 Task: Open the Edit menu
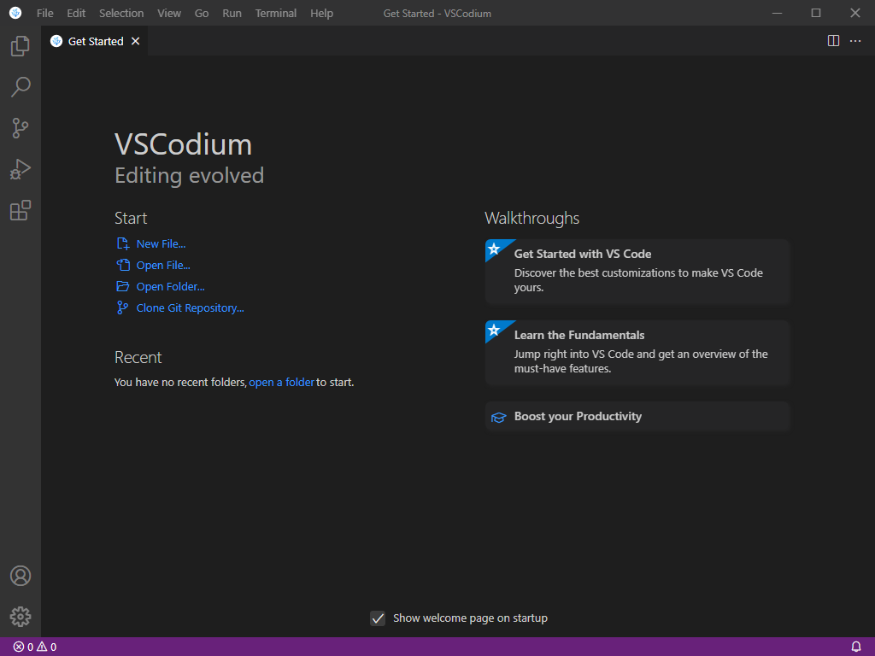coord(76,13)
